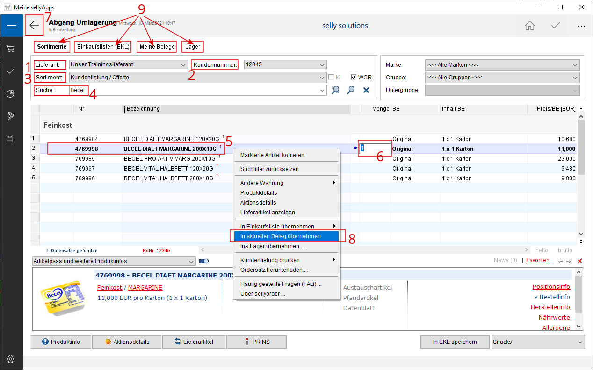Open the three-dots more options menu
Image resolution: width=593 pixels, height=370 pixels.
[581, 26]
